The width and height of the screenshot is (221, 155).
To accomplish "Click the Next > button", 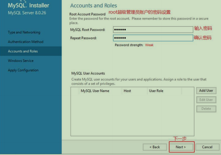I will (181, 147).
